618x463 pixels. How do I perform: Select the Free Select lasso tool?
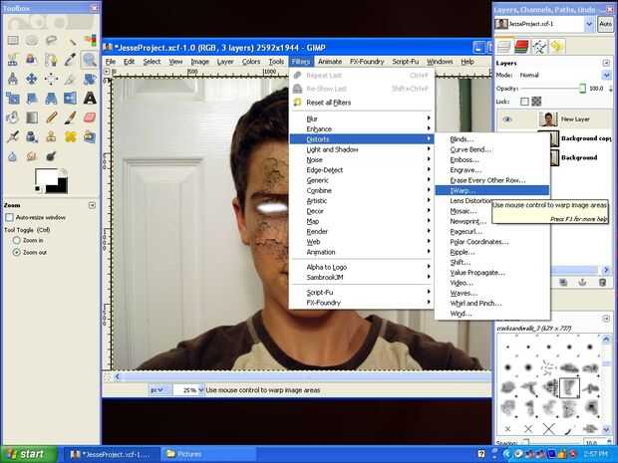click(51, 40)
